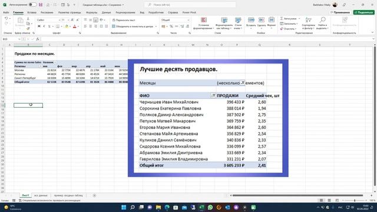Select the 'все данные' sheet tab
The image size is (377, 212).
41,196
